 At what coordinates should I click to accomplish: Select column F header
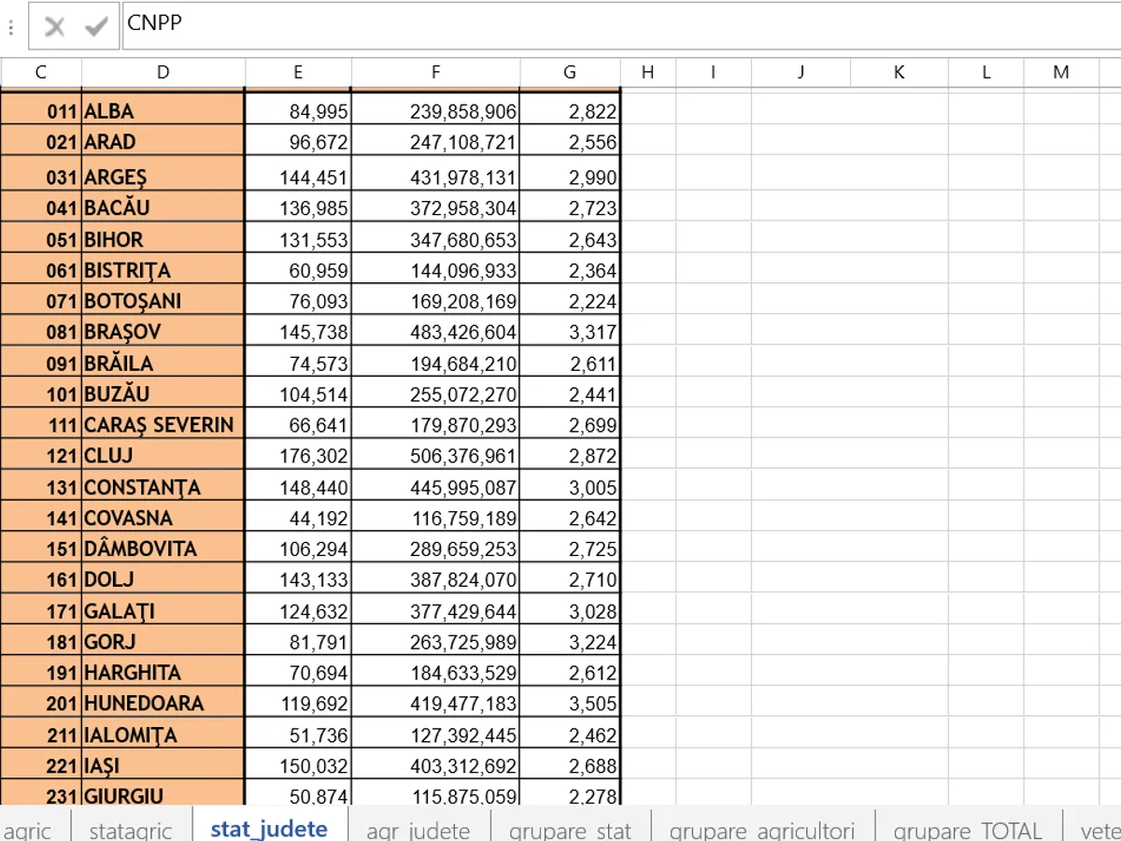[435, 72]
